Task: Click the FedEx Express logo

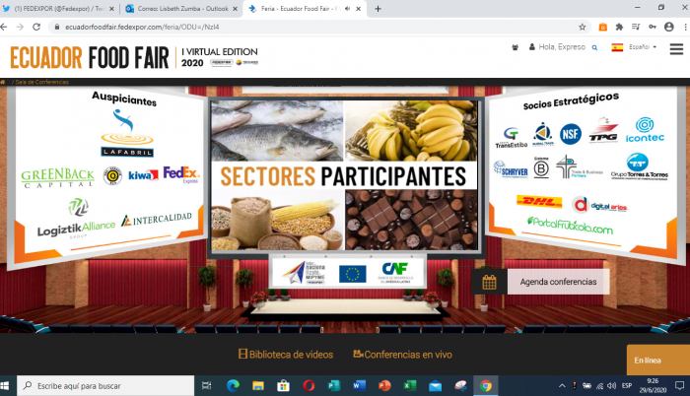Action: pos(181,174)
